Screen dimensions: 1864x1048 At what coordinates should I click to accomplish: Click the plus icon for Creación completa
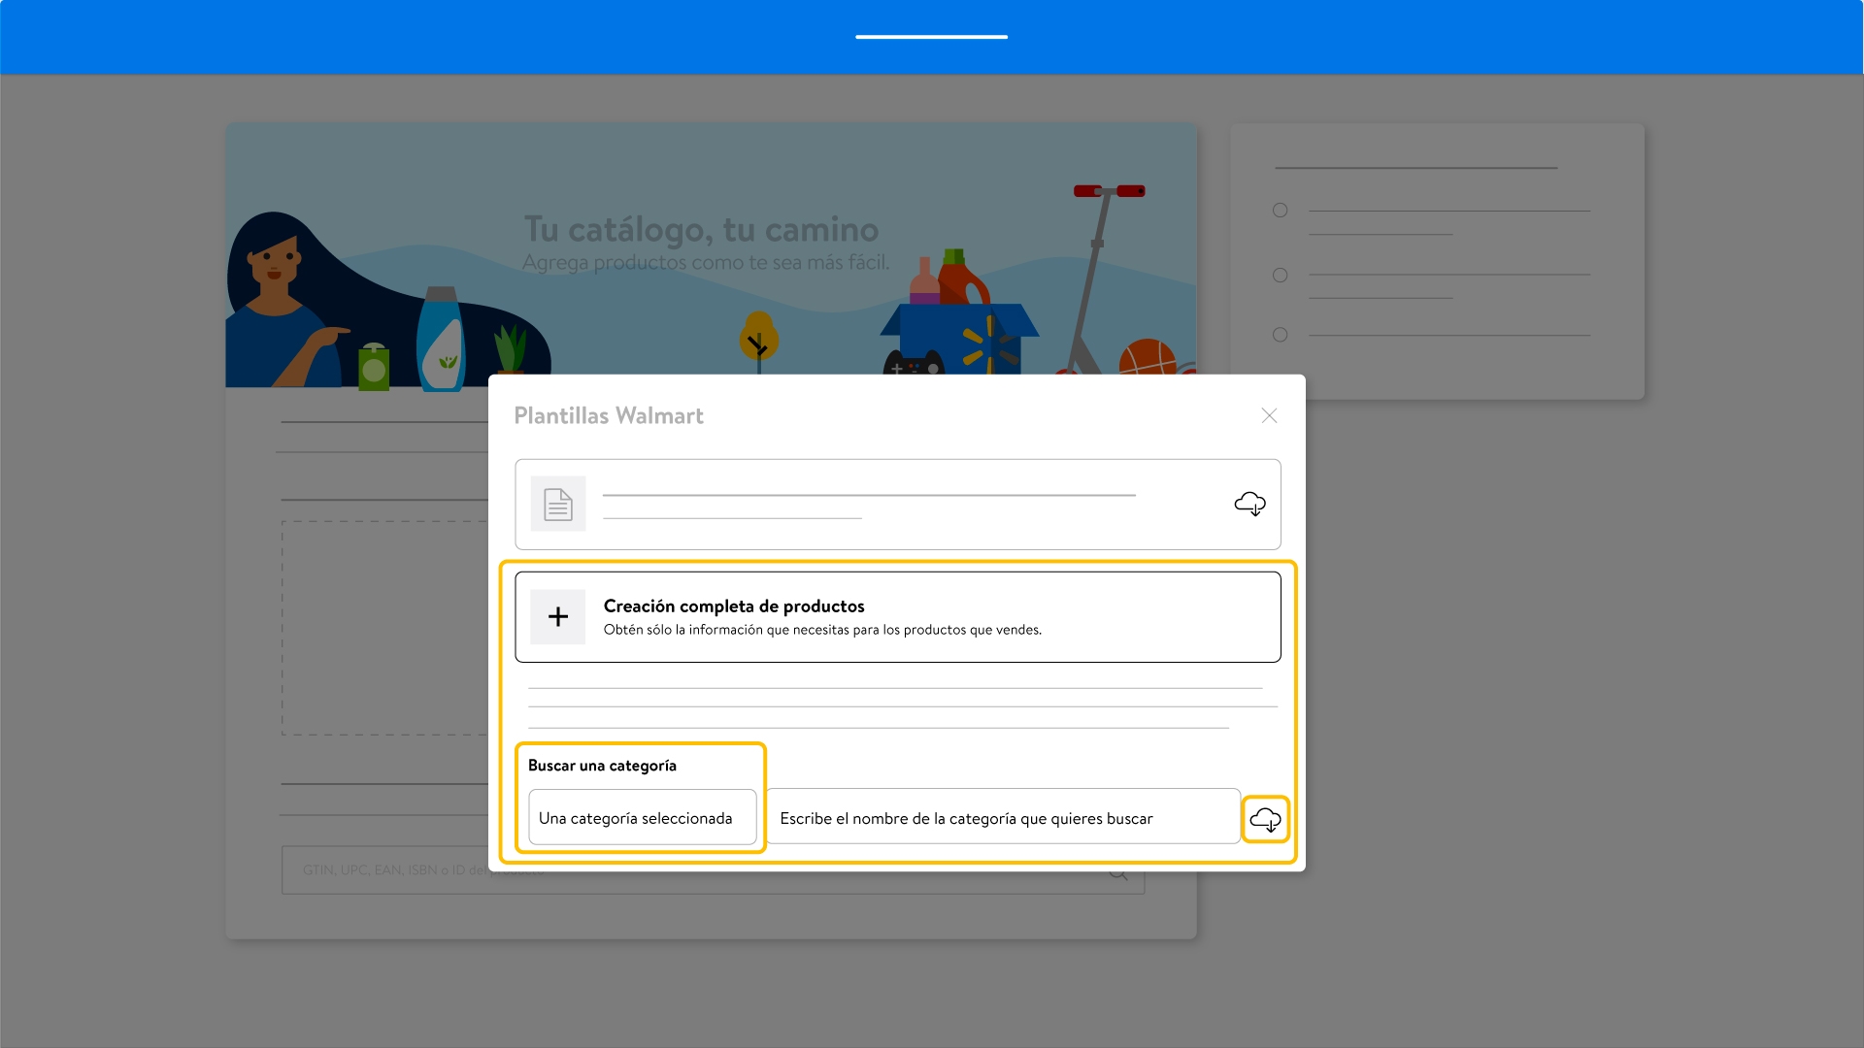pos(558,617)
